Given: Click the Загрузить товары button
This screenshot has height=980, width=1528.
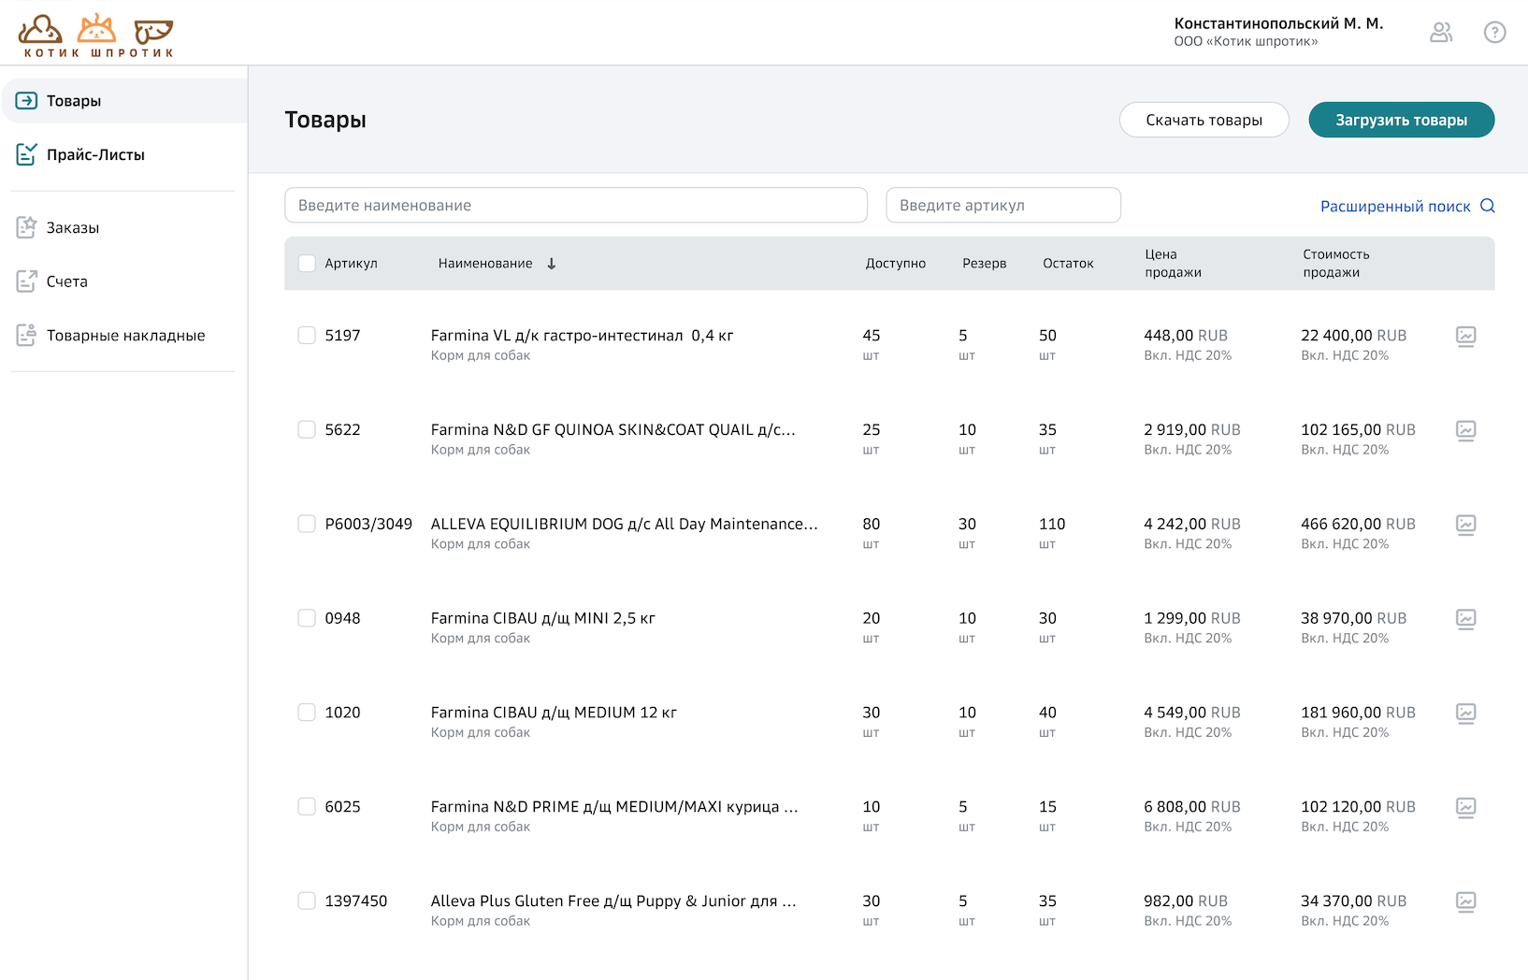Looking at the screenshot, I should click(1401, 120).
